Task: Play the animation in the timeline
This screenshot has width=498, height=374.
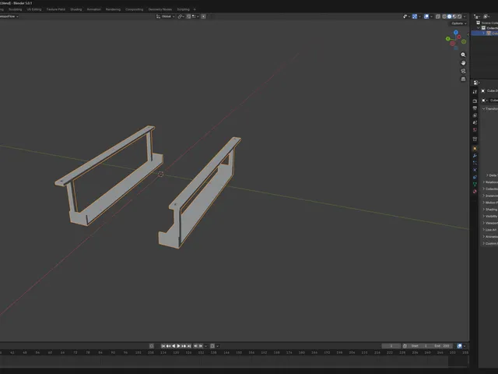Action: point(178,346)
